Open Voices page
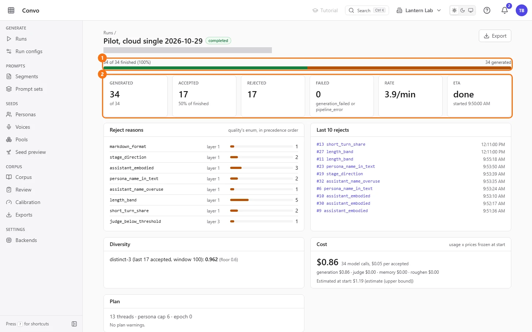The height and width of the screenshot is (332, 532). (x=41, y=127)
